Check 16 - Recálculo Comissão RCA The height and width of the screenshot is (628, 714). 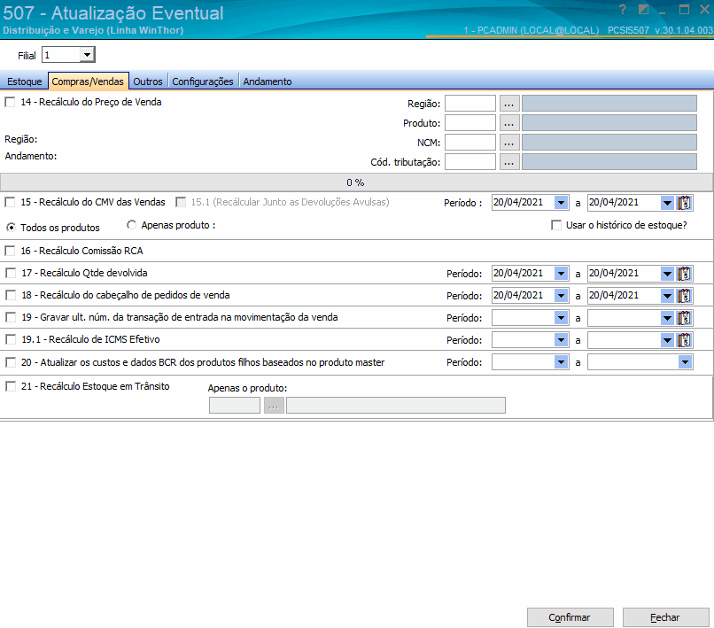click(10, 251)
